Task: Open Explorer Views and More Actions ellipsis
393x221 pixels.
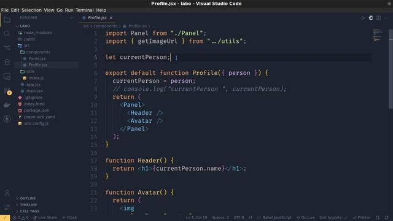Action: click(x=71, y=18)
